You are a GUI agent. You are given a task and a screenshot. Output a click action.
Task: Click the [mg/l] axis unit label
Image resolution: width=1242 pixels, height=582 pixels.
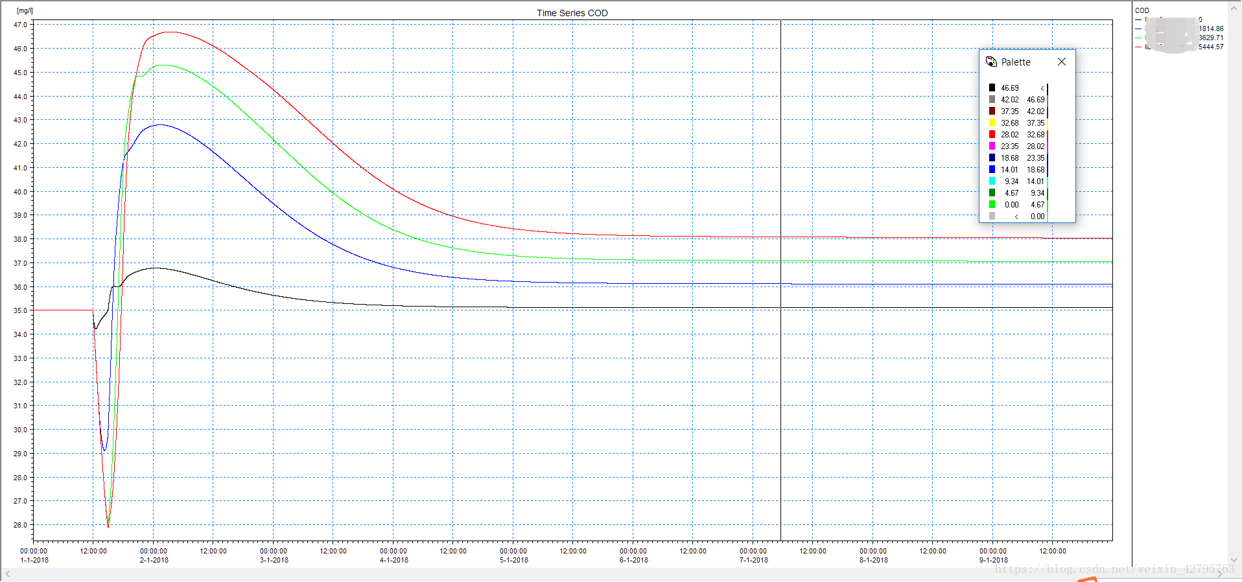[x=25, y=10]
